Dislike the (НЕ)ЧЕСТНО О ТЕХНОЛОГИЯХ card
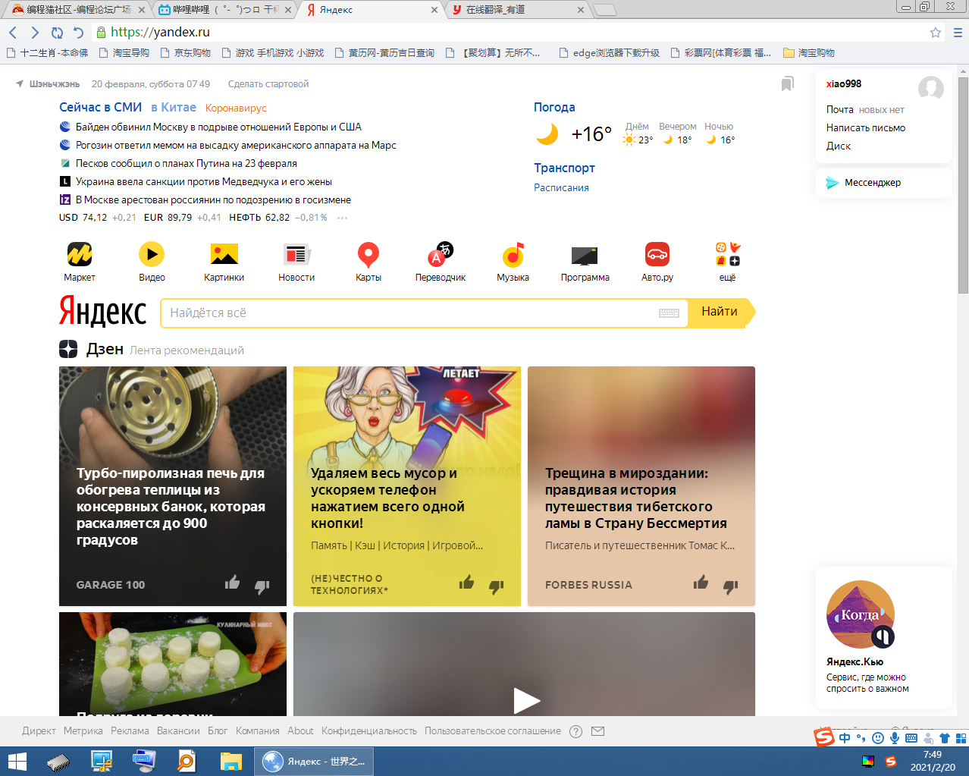The height and width of the screenshot is (776, 969). click(496, 586)
